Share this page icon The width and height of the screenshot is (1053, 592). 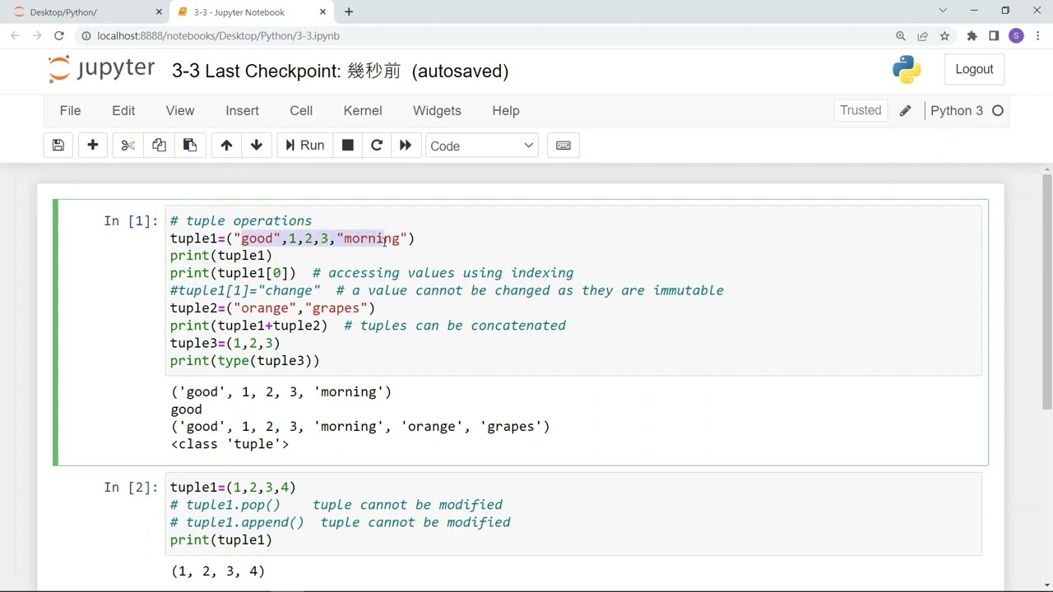[x=923, y=36]
